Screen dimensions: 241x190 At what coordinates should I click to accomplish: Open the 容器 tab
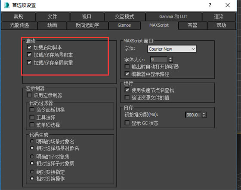click(x=192, y=25)
